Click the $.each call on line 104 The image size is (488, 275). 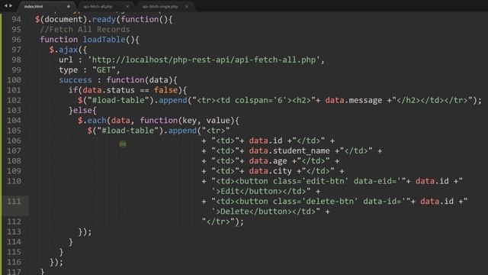click(x=91, y=121)
